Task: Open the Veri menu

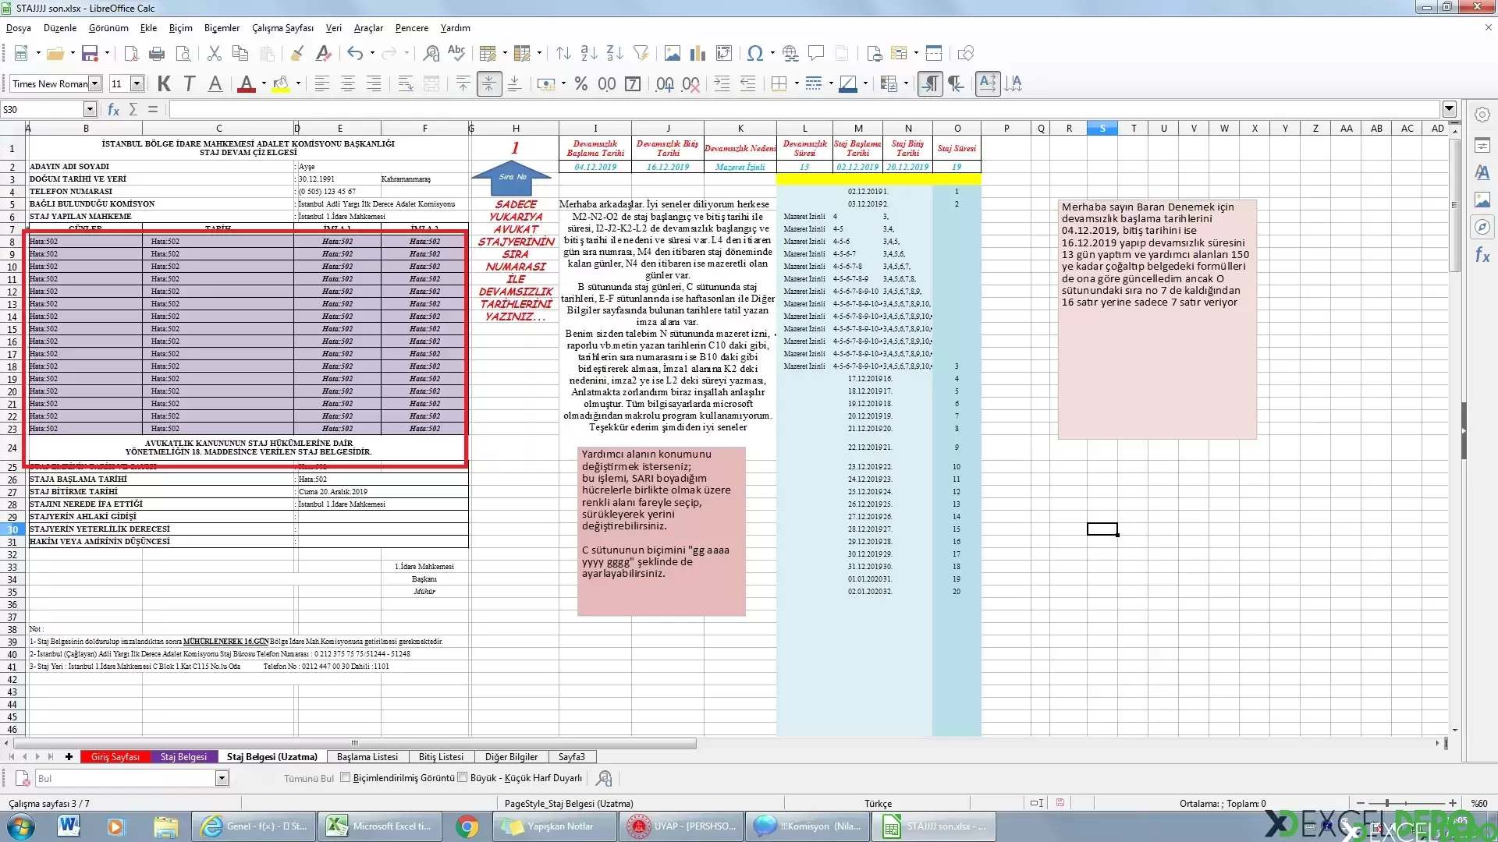Action: (x=334, y=27)
